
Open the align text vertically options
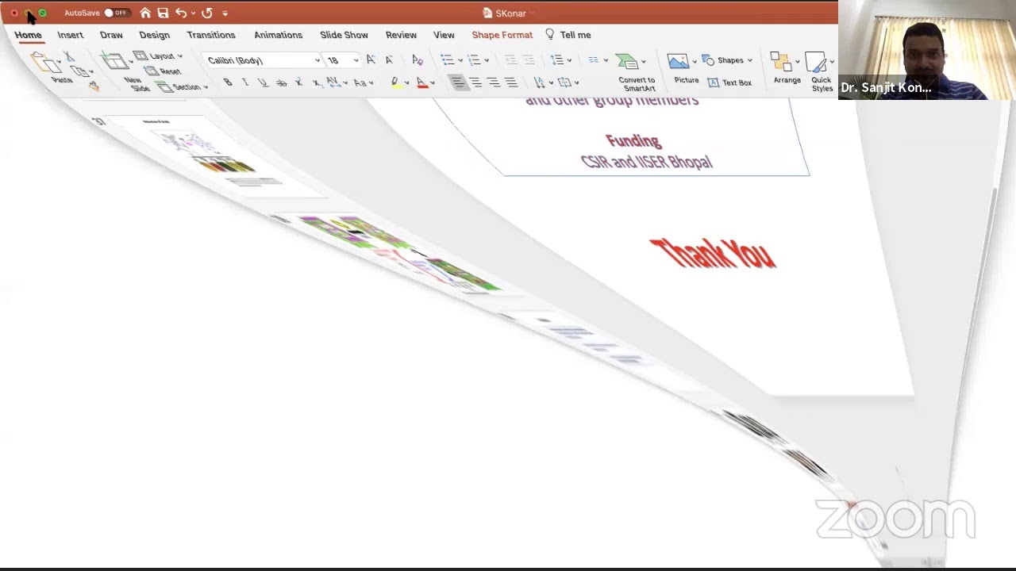(x=568, y=82)
